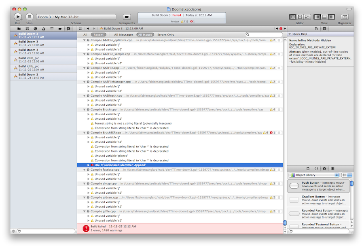The height and width of the screenshot is (248, 364).
Task: Click Unused variable 'planes' warning
Action: pos(111,156)
